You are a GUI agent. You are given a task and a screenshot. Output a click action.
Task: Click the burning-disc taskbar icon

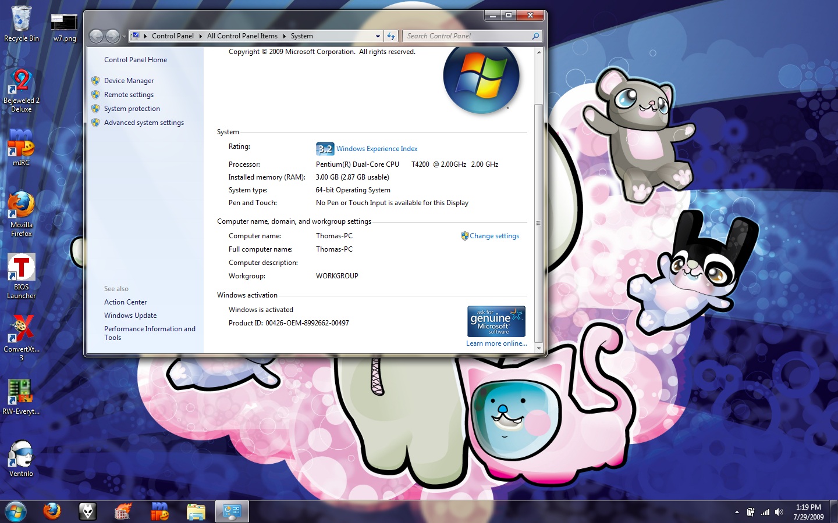(x=123, y=511)
